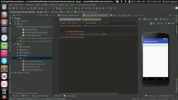Expand the drawable folder
178x100 pixels.
[x=18, y=47]
